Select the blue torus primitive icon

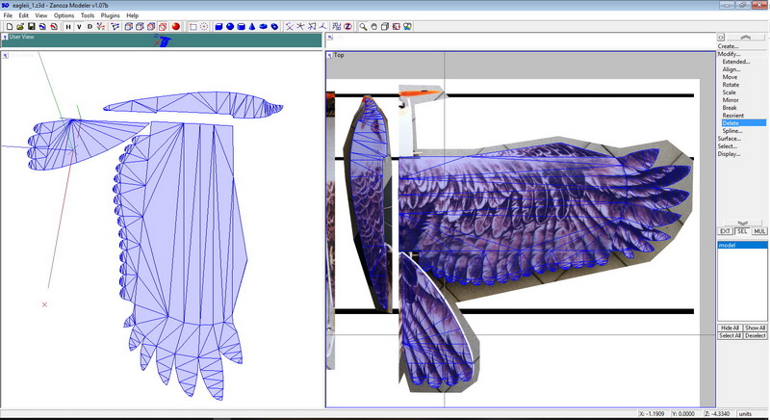[274, 27]
